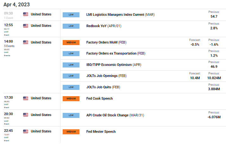Click the 10.824M previous value for JOLTs Openings

[214, 78]
